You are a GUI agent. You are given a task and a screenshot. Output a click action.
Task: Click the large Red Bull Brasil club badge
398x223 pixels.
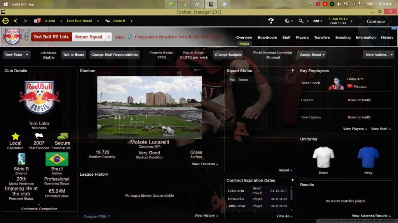pos(39,97)
